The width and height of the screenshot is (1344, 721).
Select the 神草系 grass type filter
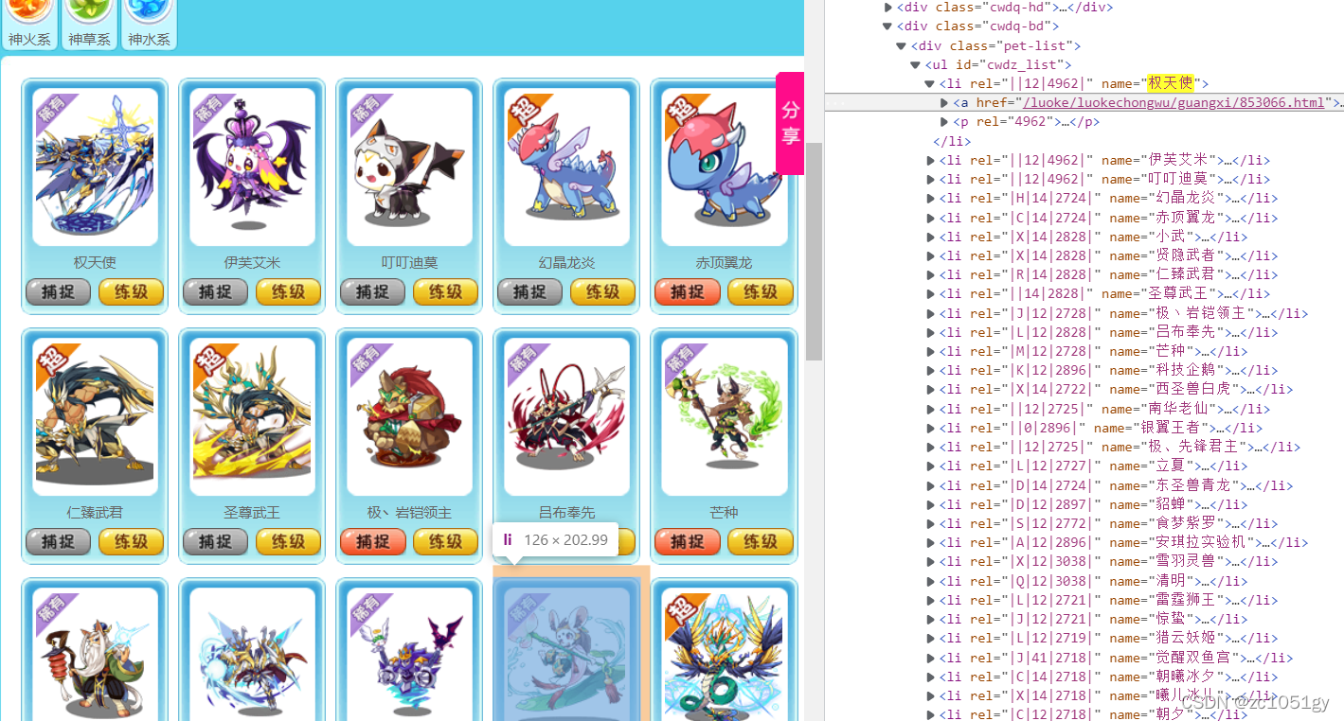click(89, 25)
